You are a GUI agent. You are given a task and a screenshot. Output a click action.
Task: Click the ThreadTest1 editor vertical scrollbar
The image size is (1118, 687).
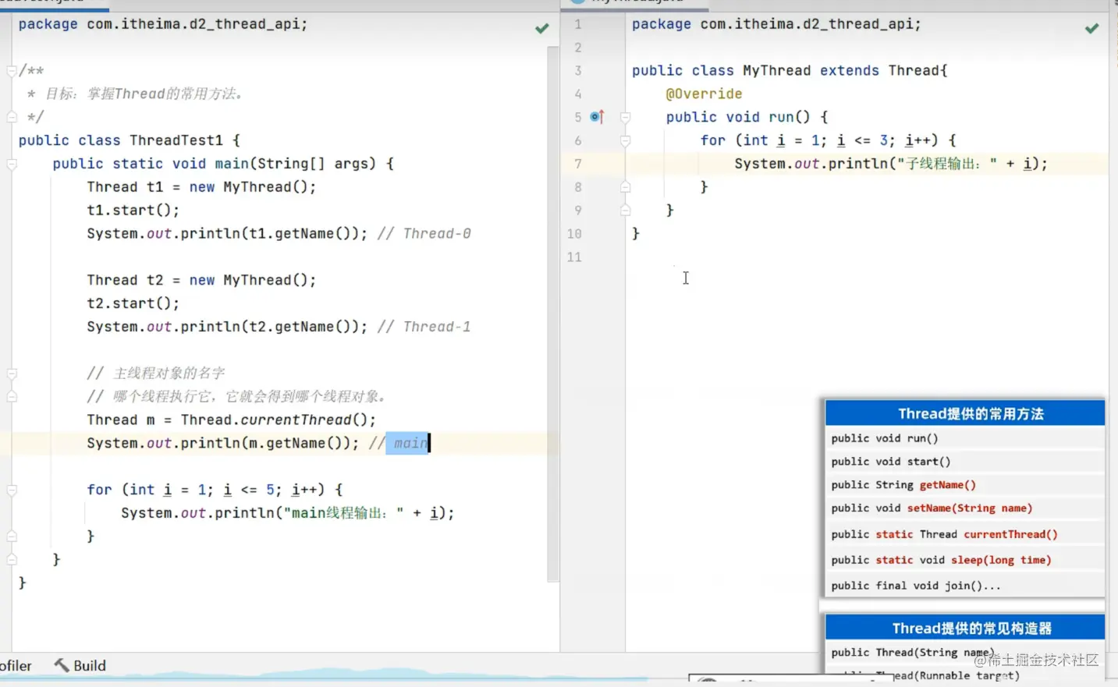point(553,314)
